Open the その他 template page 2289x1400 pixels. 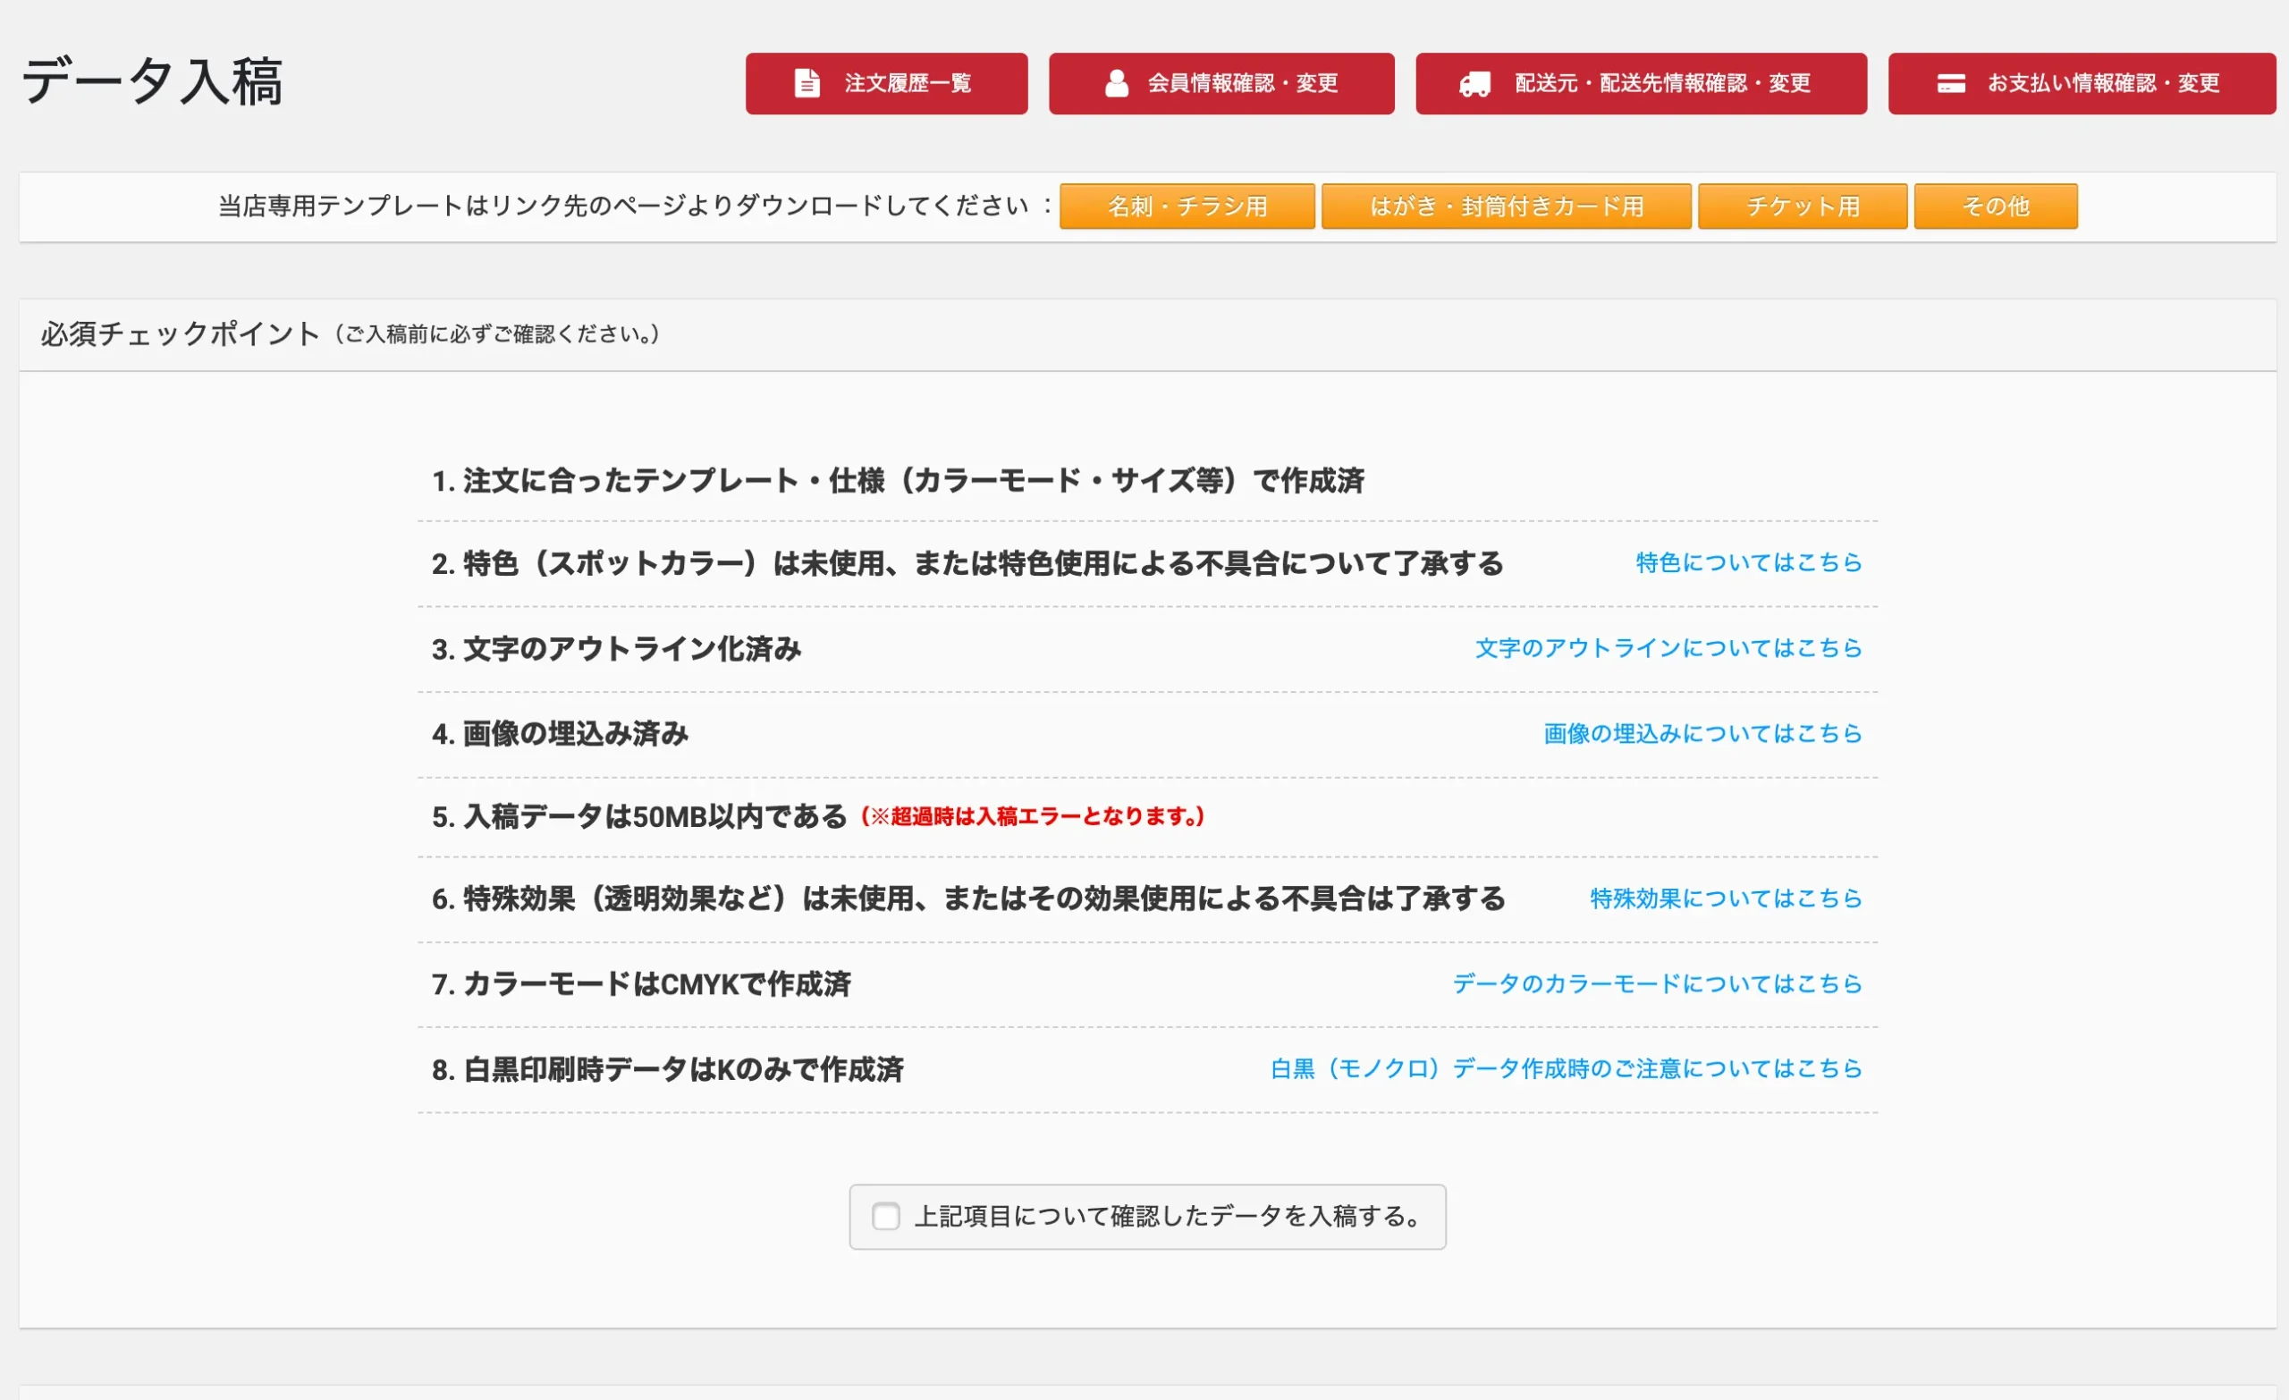tap(1995, 206)
